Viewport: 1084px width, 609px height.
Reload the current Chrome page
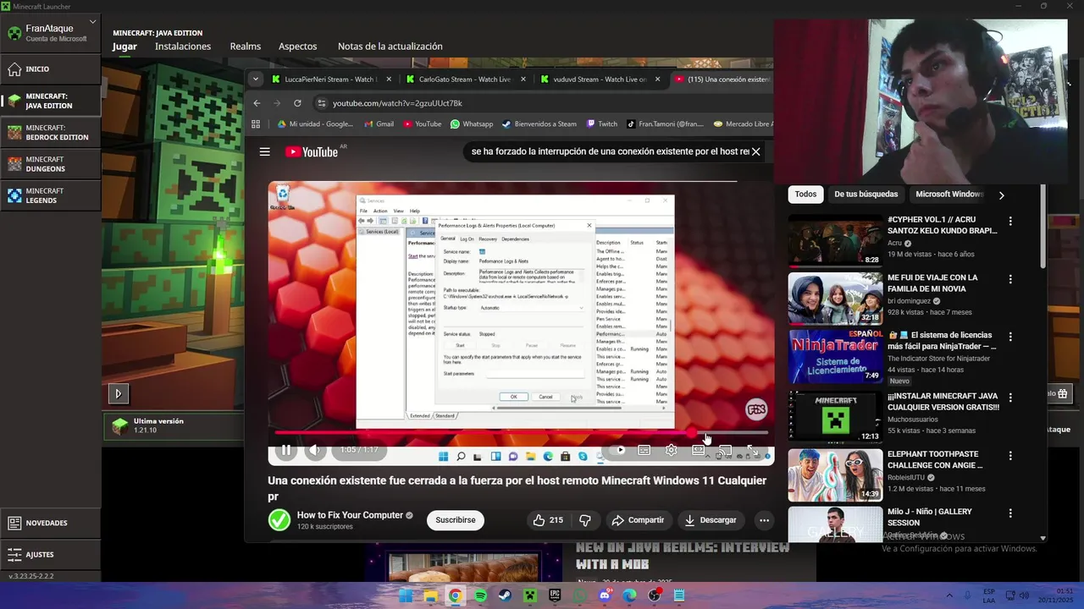point(297,103)
